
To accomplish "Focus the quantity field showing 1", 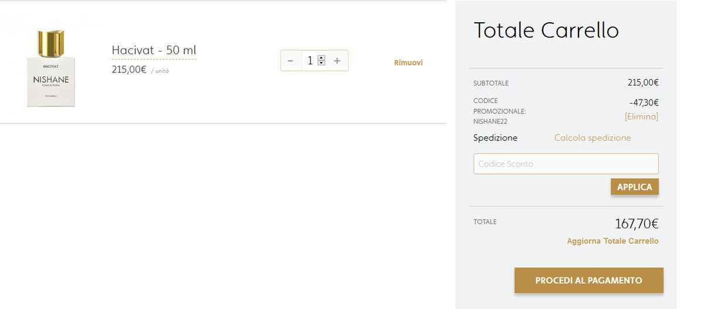I will (x=313, y=61).
